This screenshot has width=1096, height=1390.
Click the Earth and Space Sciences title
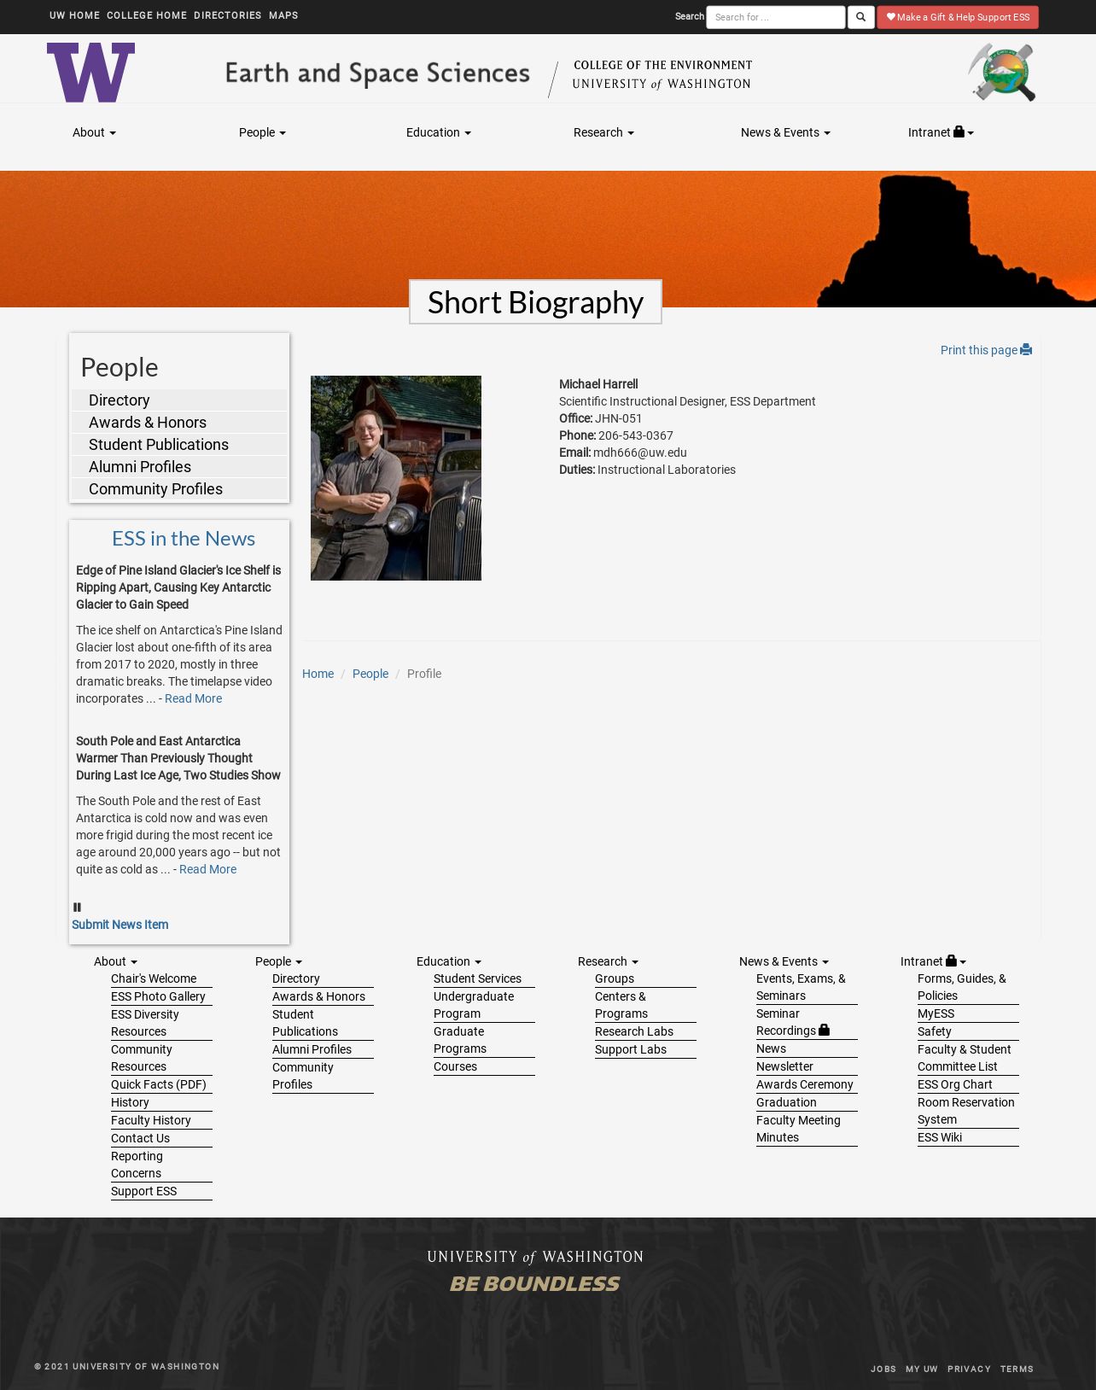[x=377, y=73]
